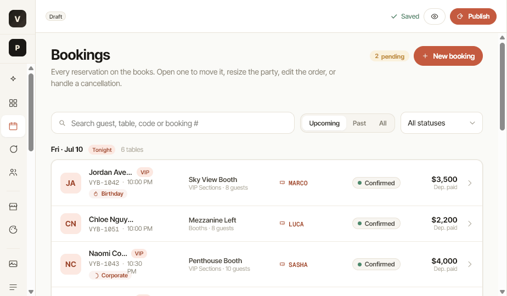Select the All tab
The height and width of the screenshot is (296, 507).
point(383,123)
